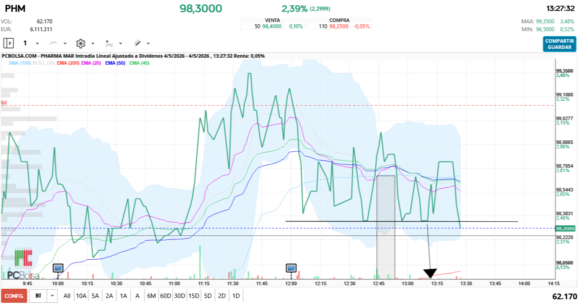This screenshot has width=583, height=305.
Task: Select the 5A time range
Action: 95,296
